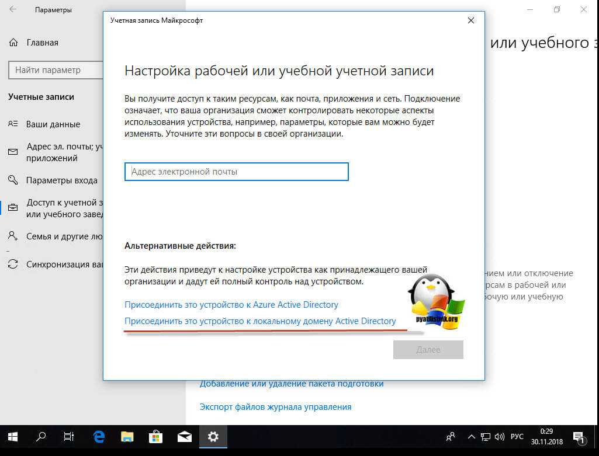This screenshot has width=599, height=456.
Task: Open the Главная home page
Action: [42, 43]
